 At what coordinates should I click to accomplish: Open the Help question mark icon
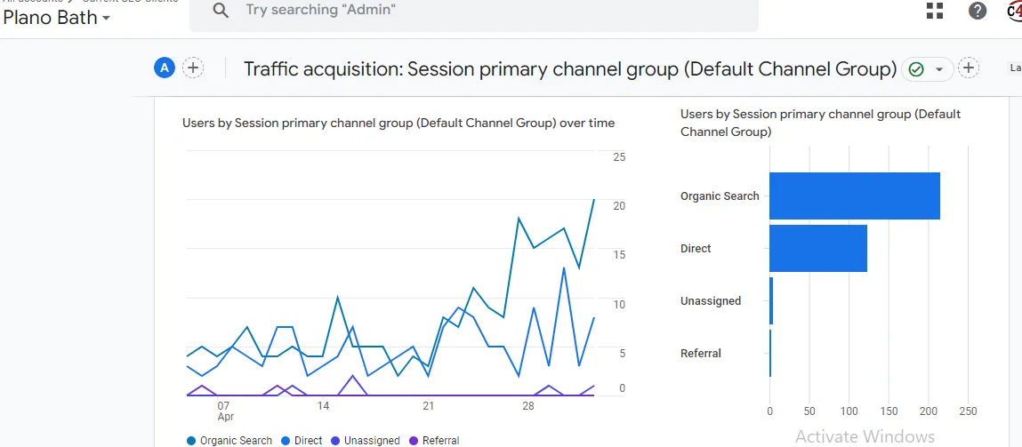click(977, 11)
